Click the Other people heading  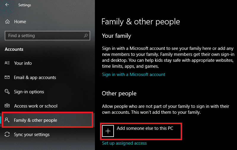click(119, 94)
